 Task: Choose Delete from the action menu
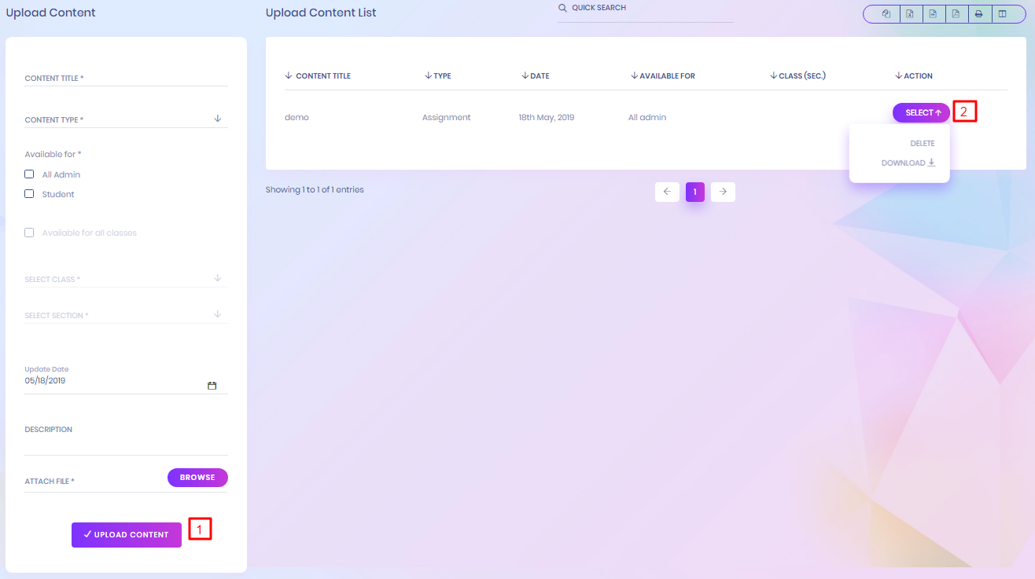tap(922, 144)
